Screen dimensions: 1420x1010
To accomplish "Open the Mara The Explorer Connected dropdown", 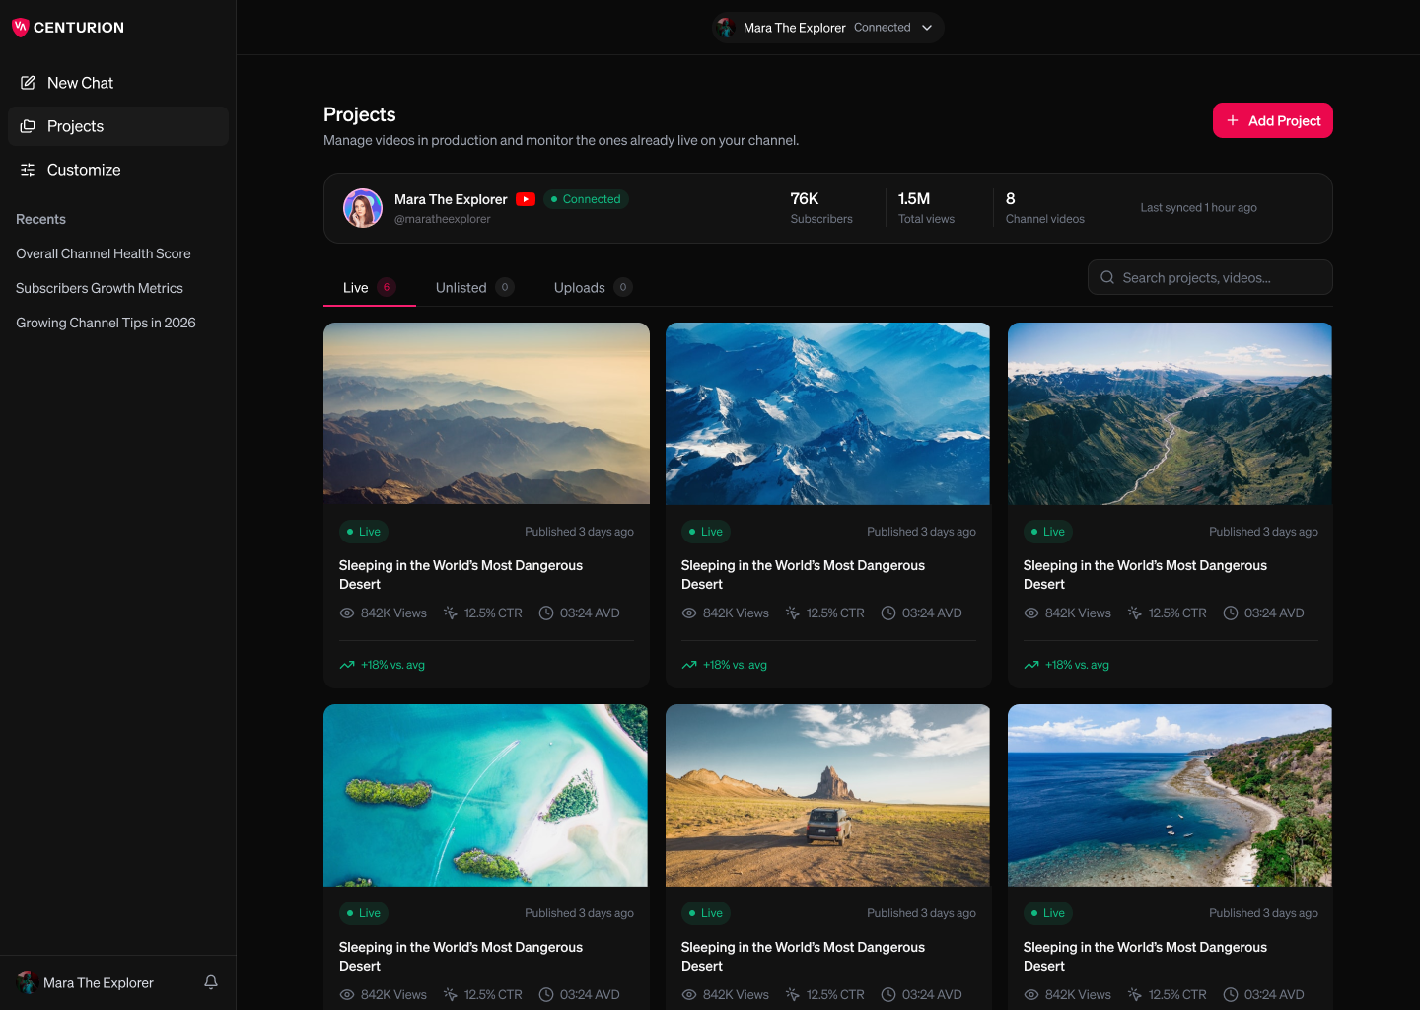I will [x=827, y=28].
